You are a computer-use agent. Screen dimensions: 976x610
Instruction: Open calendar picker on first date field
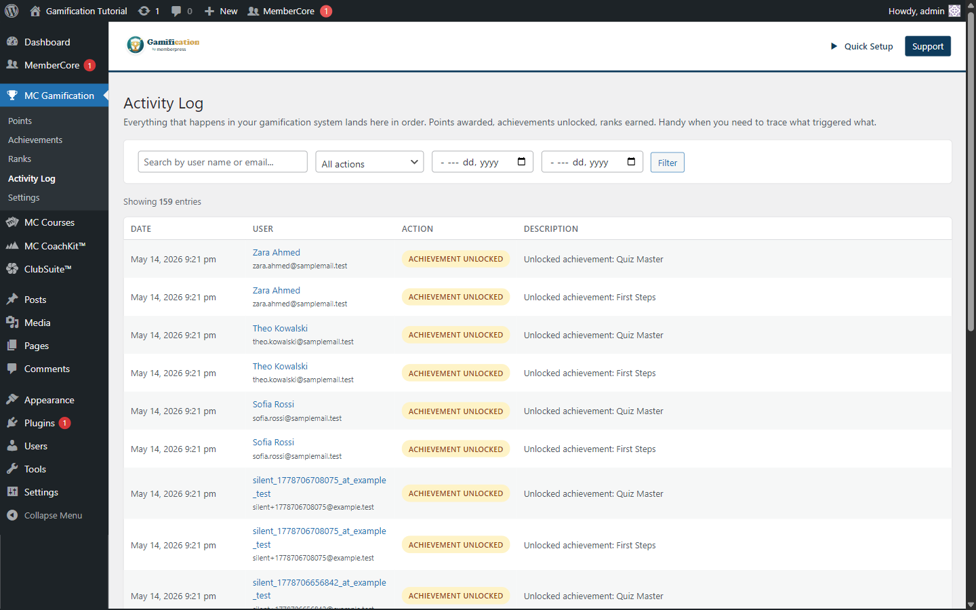(521, 161)
